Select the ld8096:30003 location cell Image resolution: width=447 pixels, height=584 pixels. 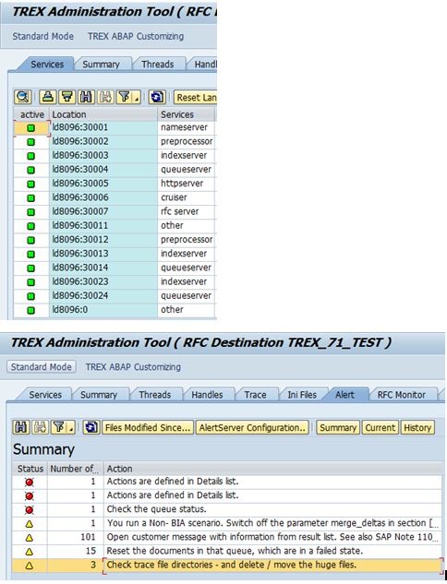(x=103, y=155)
